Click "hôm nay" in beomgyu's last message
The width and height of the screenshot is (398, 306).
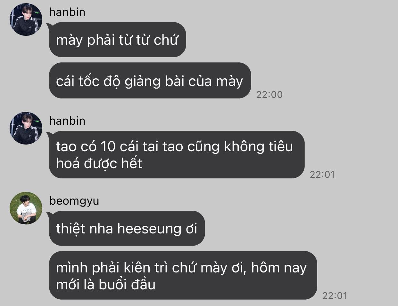[x=279, y=268]
